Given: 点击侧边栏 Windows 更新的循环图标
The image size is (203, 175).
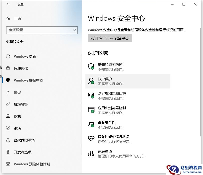Looking at the screenshot, I should pyautogui.click(x=7, y=56).
